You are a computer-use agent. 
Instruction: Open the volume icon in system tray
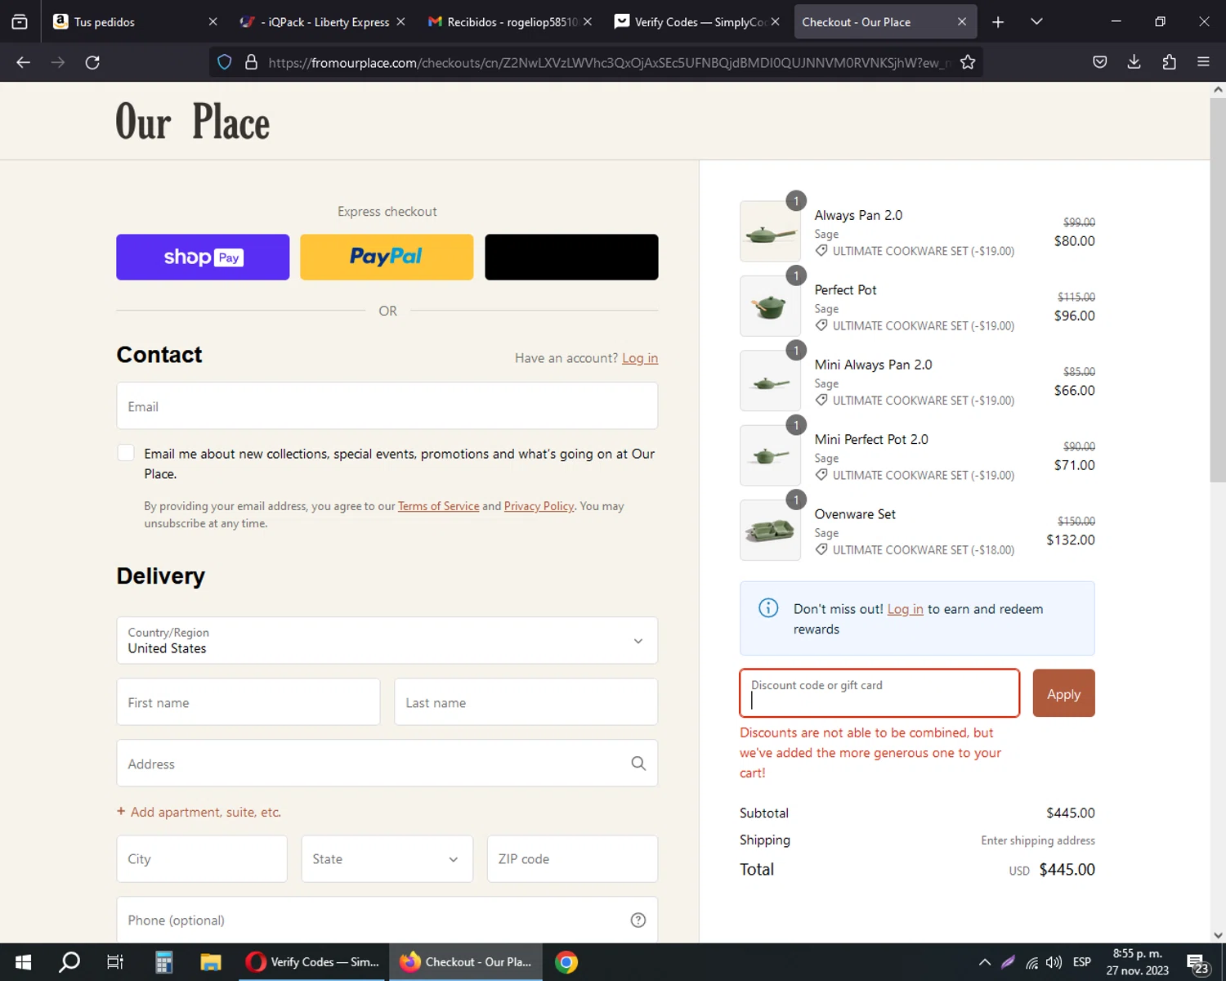coord(1054,962)
